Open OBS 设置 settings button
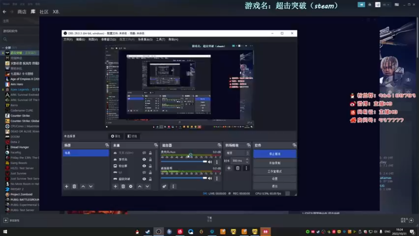 coord(274,178)
